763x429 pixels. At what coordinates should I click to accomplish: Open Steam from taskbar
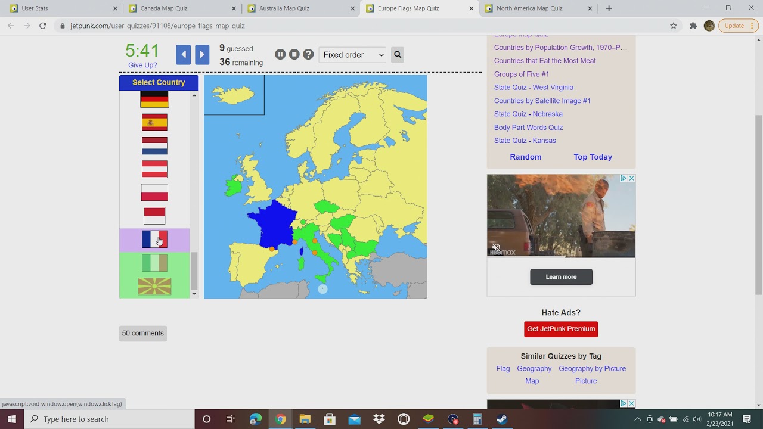501,419
